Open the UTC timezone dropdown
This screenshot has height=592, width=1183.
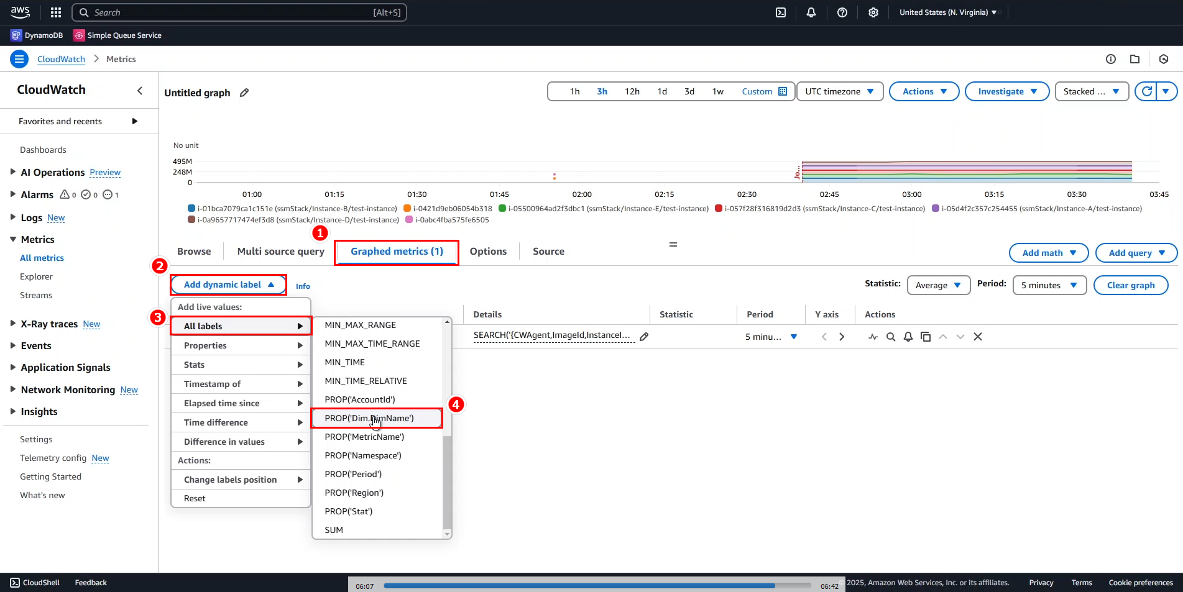tap(840, 91)
